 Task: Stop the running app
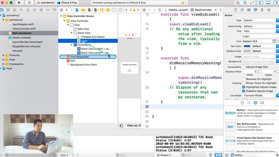click(x=29, y=3)
